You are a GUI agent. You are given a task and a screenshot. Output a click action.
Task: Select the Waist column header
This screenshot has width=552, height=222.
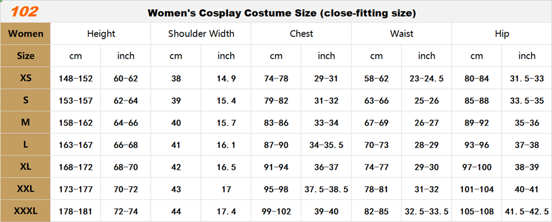tap(401, 34)
